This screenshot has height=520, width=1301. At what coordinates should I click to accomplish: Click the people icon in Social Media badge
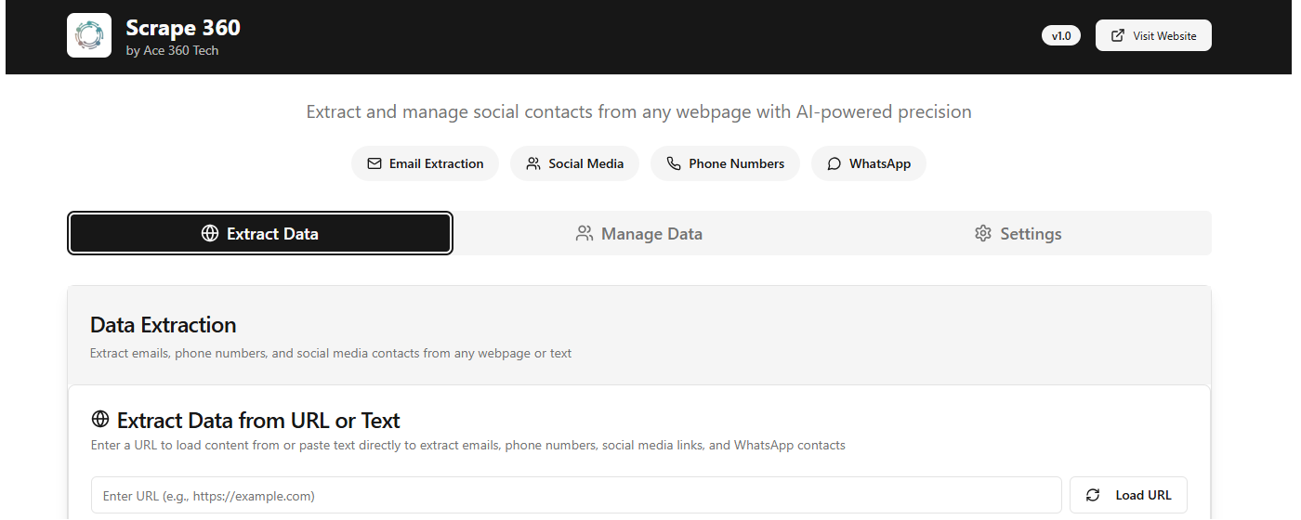[x=533, y=163]
